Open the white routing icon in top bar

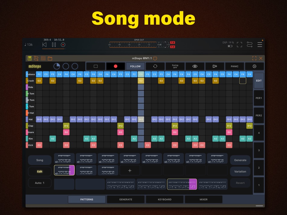click(250, 44)
